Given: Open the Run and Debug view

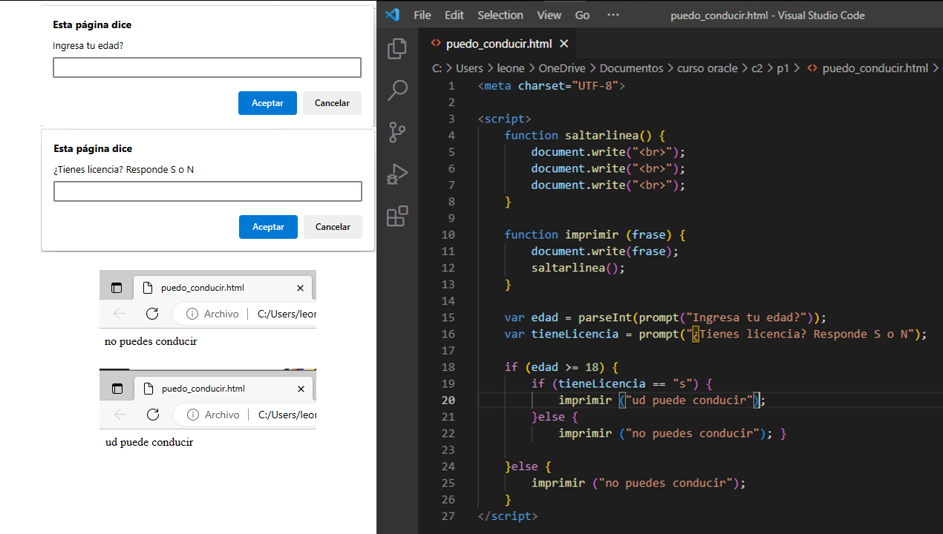Looking at the screenshot, I should click(x=397, y=174).
